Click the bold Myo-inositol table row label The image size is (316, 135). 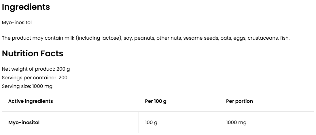pyautogui.click(x=24, y=122)
